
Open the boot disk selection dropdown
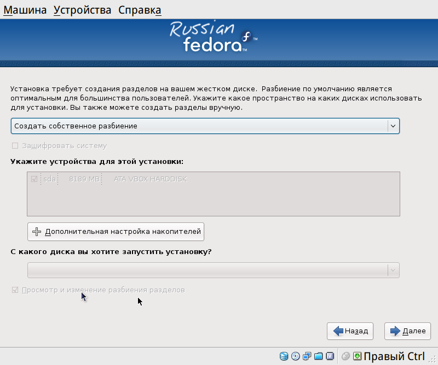[214, 270]
